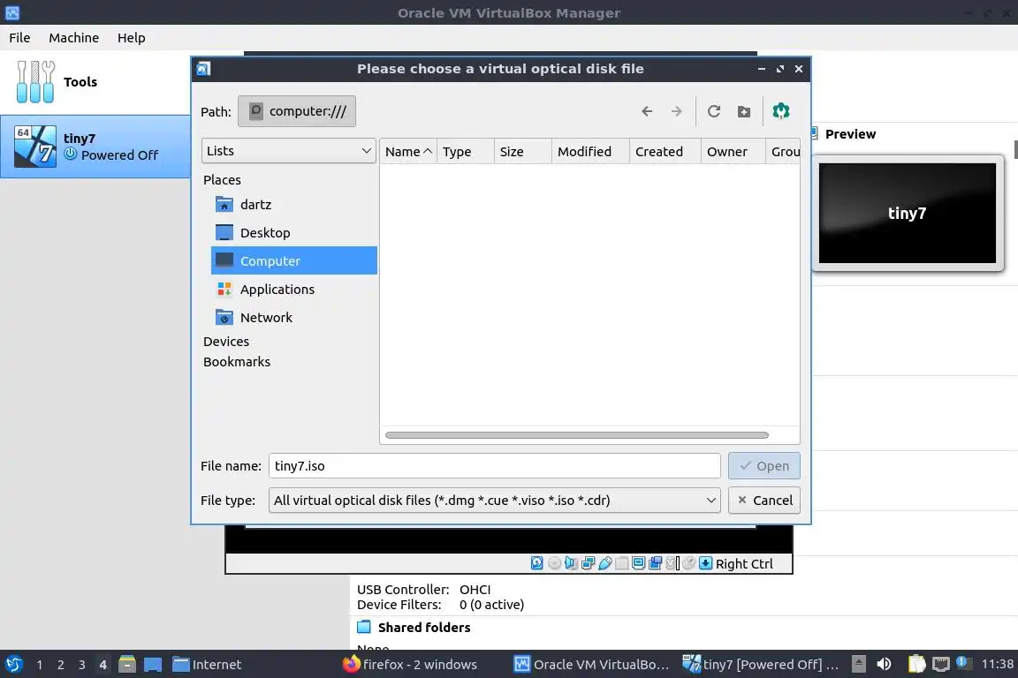Viewport: 1018px width, 678px height.
Task: Click the clipboard tray icon
Action: [x=916, y=664]
